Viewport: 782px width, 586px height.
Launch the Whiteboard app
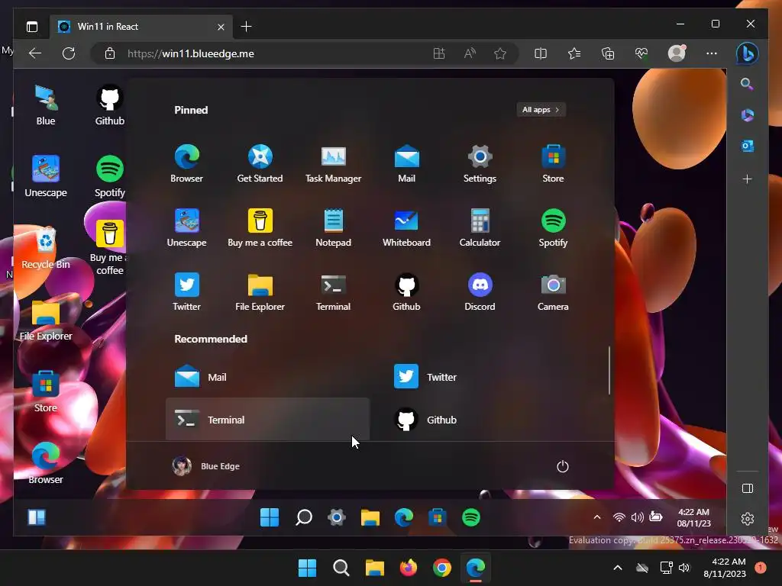(406, 227)
